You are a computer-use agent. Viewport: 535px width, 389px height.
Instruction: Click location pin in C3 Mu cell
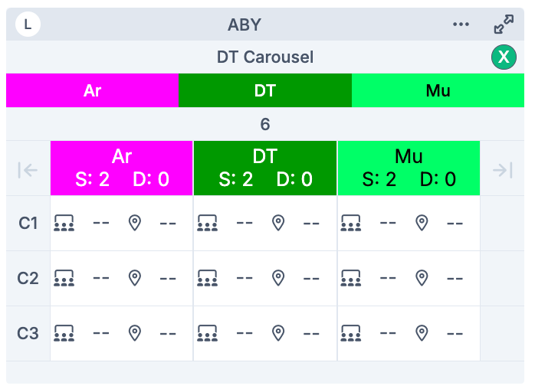coord(421,333)
